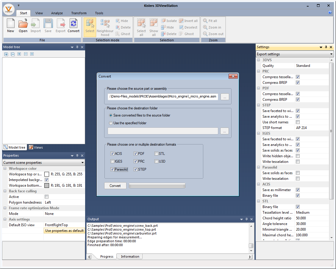Open the Kisters 3DViewStation application menu logo
The height and width of the screenshot is (269, 336).
[x=9, y=9]
